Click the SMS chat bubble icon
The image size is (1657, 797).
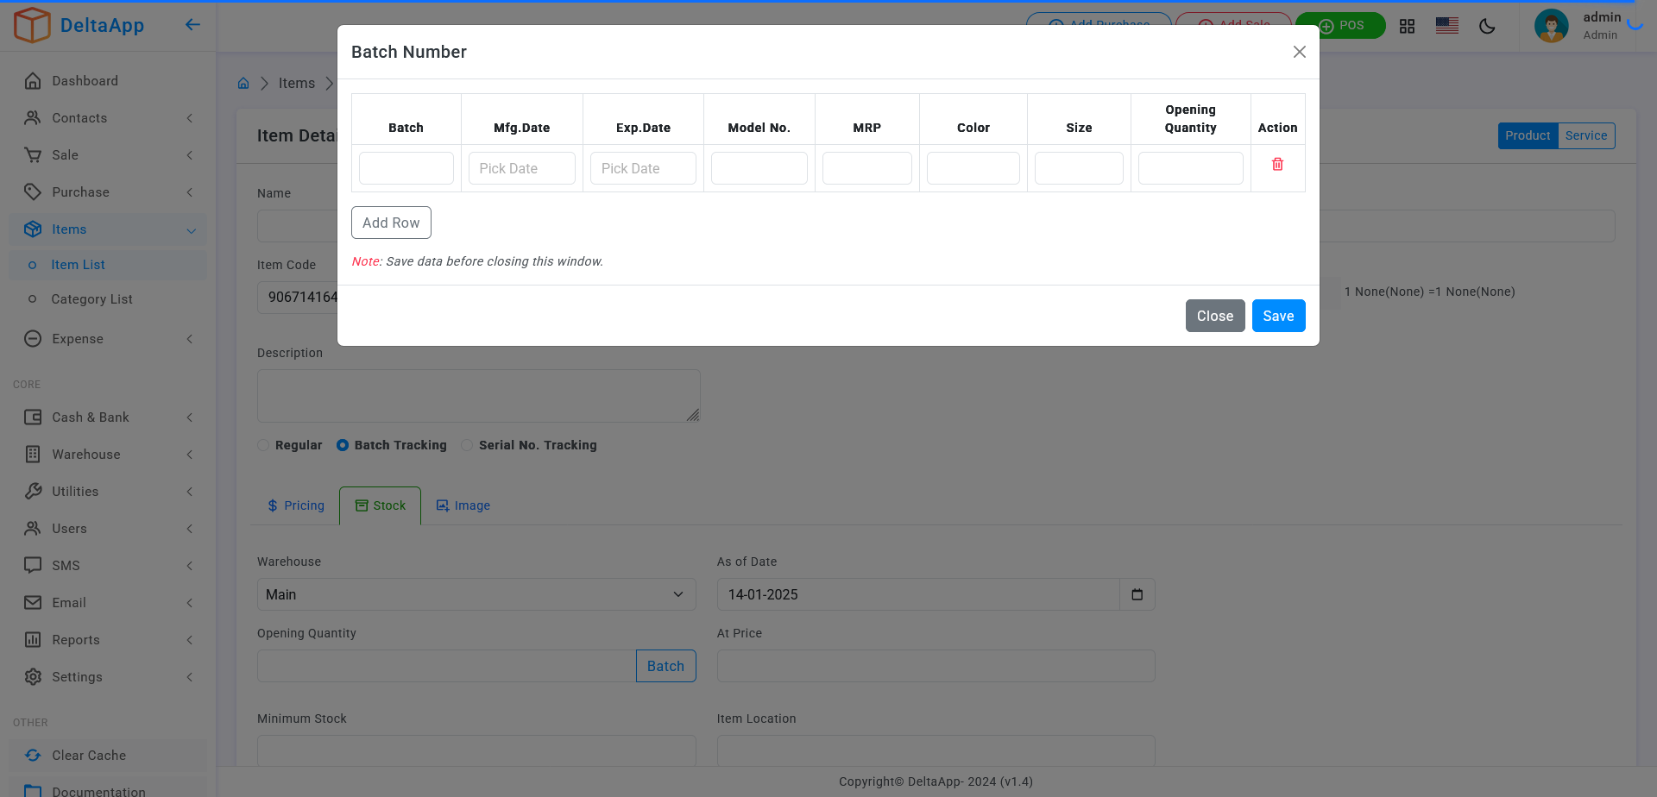33,566
